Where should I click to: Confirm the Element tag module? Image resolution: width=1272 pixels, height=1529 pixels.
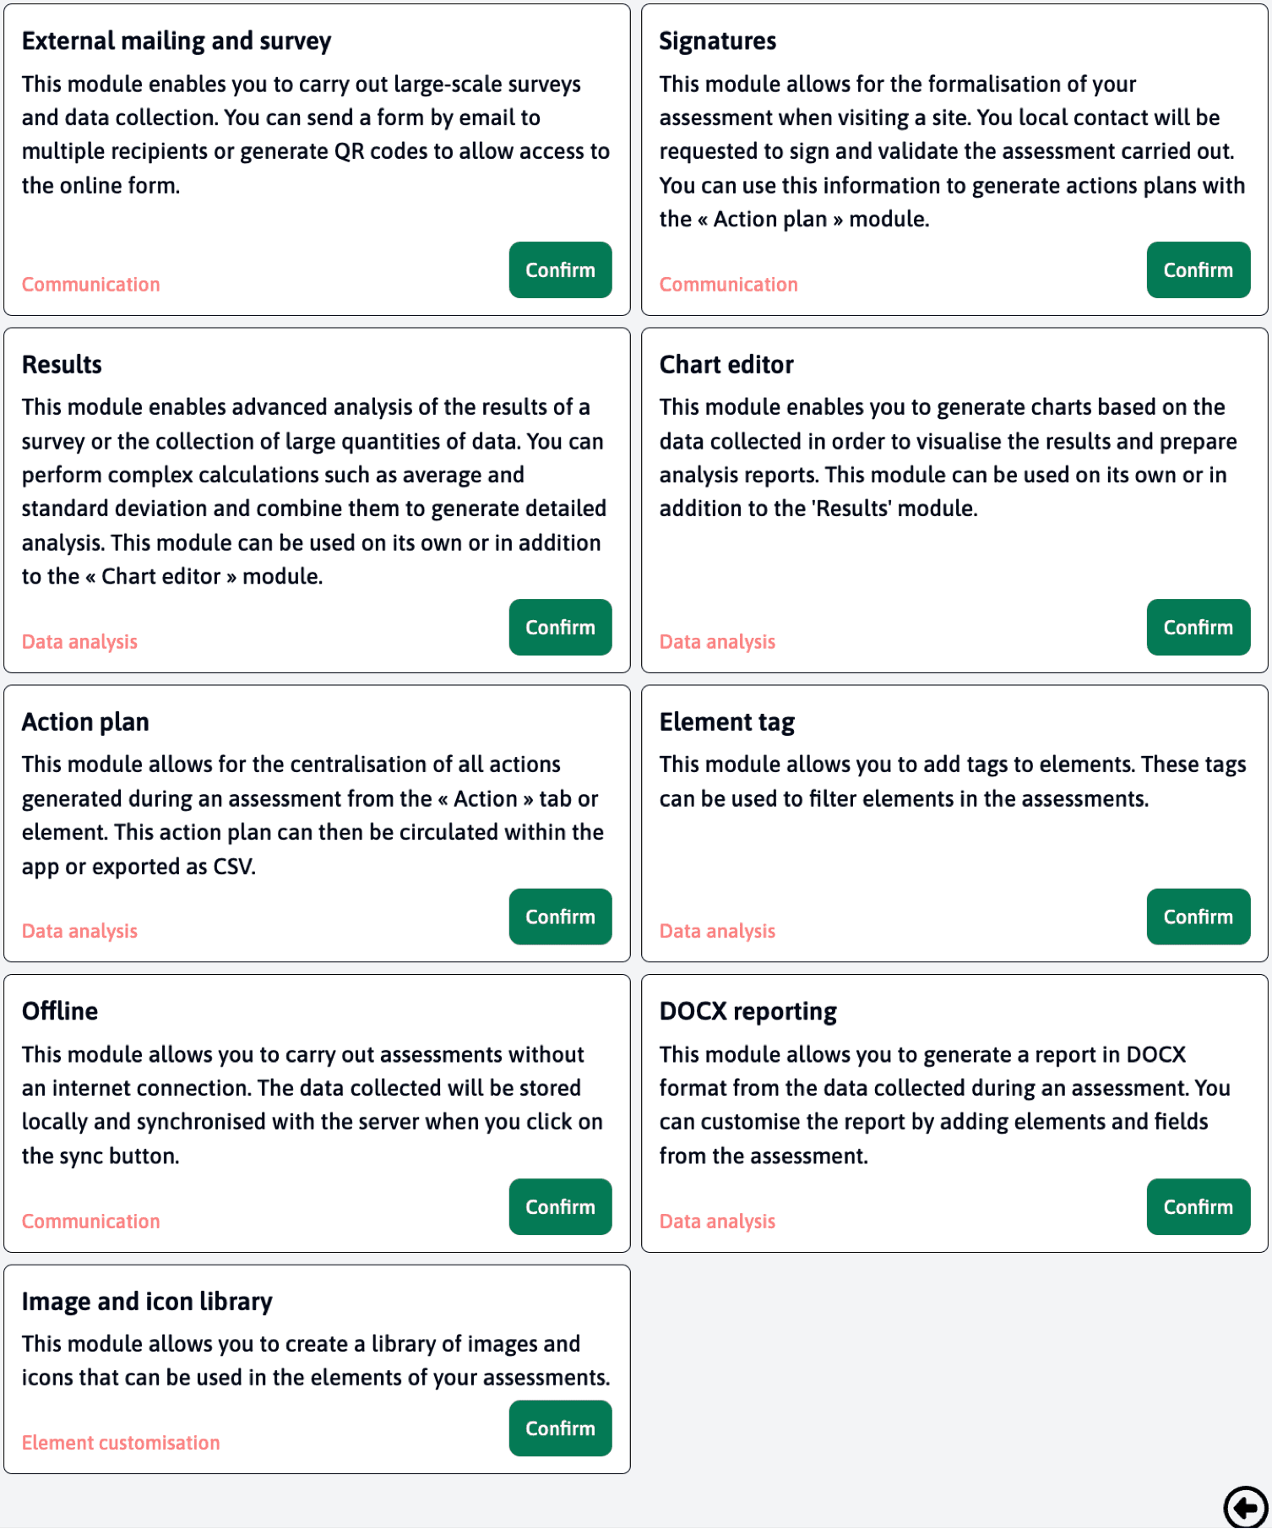click(x=1198, y=917)
